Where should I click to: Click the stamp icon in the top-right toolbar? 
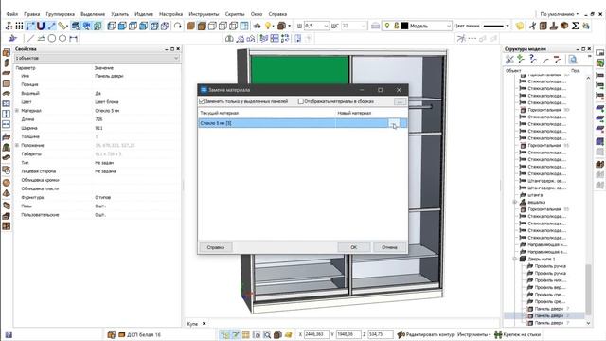point(553,26)
